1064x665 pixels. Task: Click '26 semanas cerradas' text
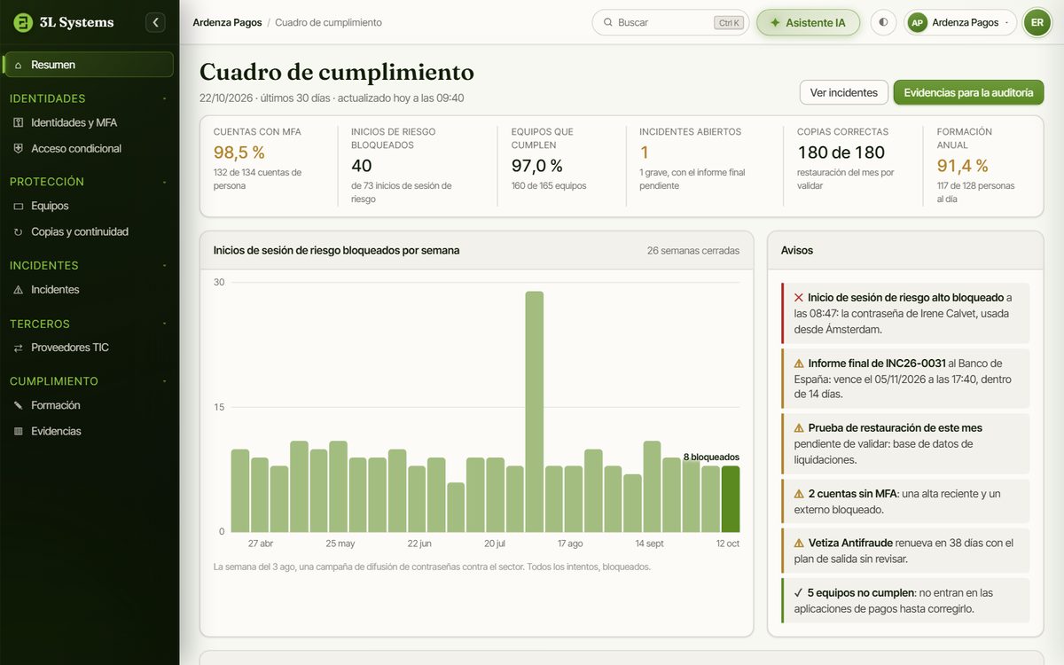point(693,251)
